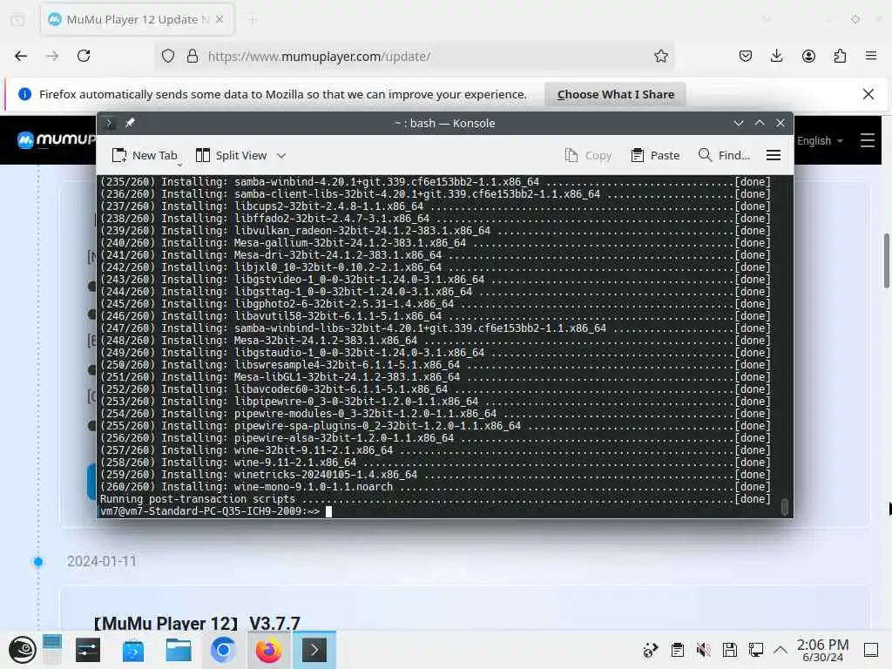Select the MuMu Player 12 Update tab
The height and width of the screenshot is (669, 892).
click(x=137, y=19)
